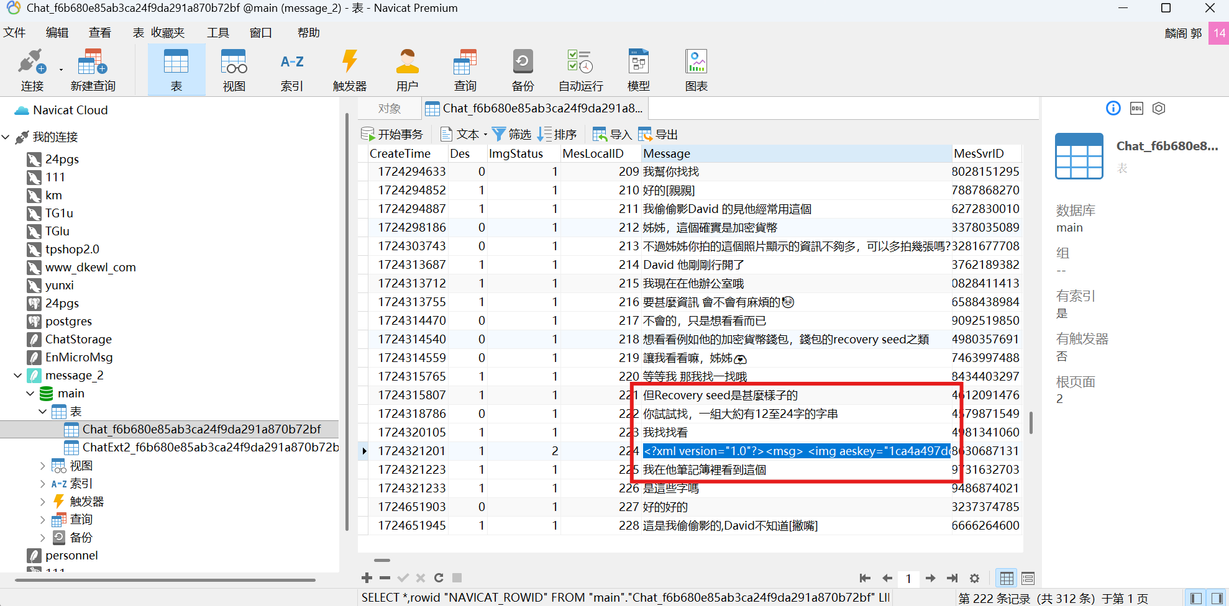1229x606 pixels.
Task: Click the 排序 sort button
Action: tap(557, 134)
